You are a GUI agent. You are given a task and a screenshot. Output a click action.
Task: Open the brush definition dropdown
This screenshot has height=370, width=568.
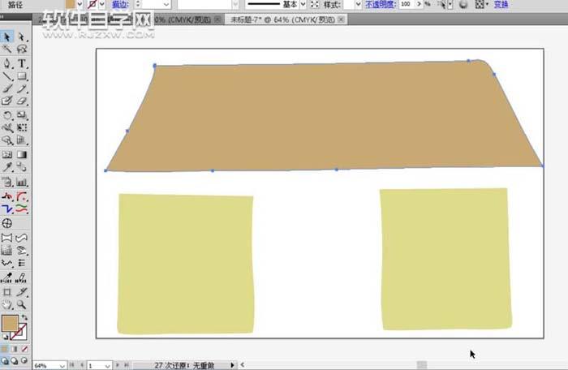point(235,4)
